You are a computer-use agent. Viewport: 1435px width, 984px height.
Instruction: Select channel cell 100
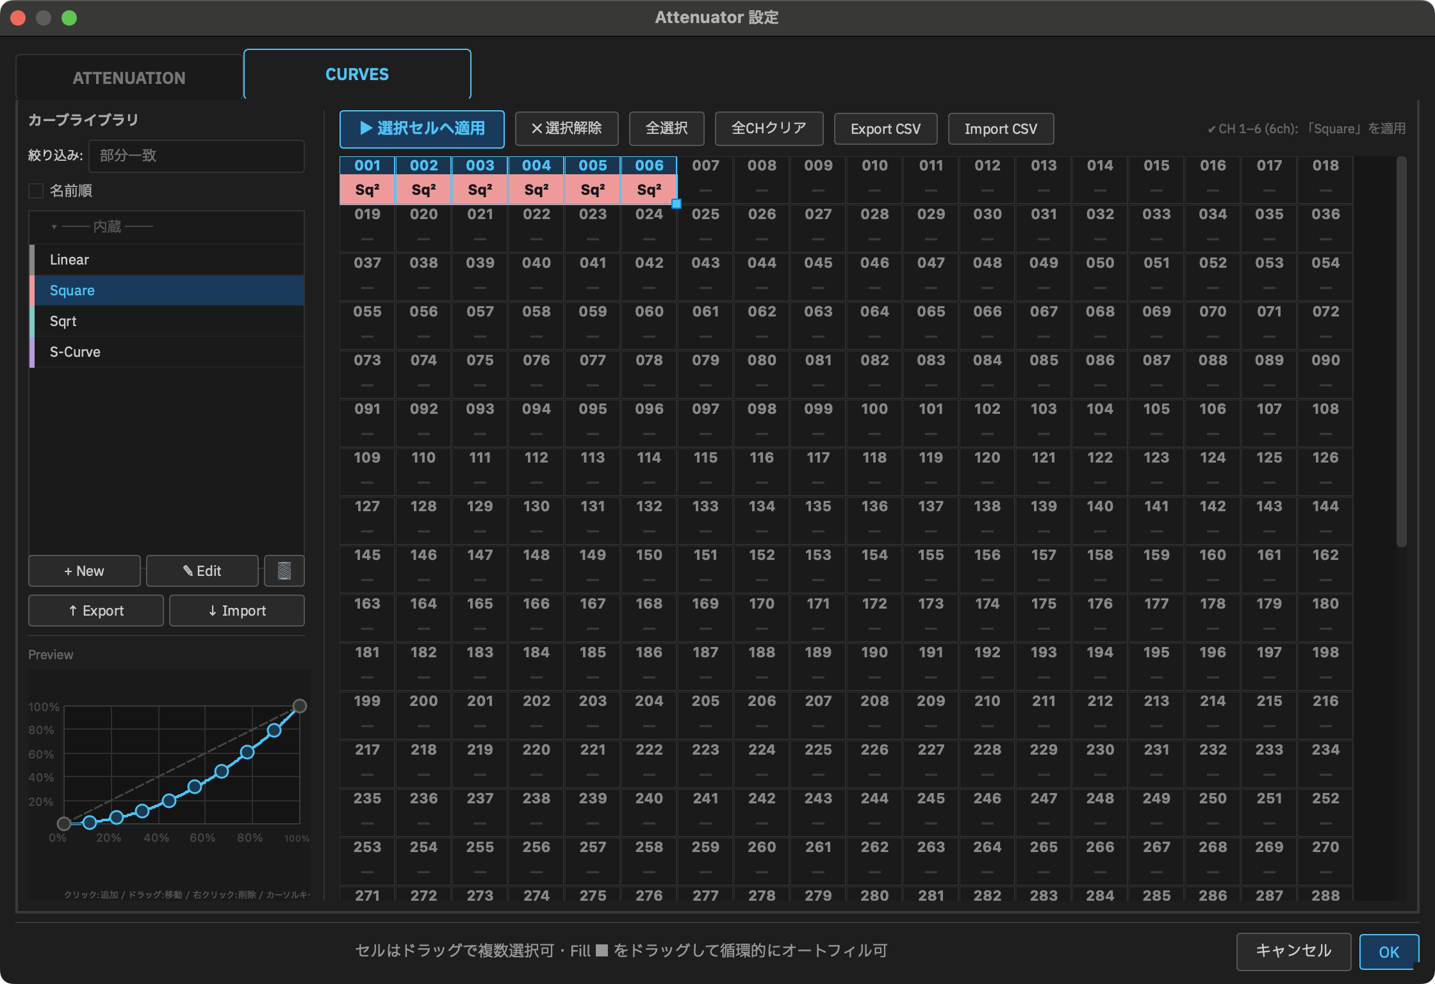point(874,420)
